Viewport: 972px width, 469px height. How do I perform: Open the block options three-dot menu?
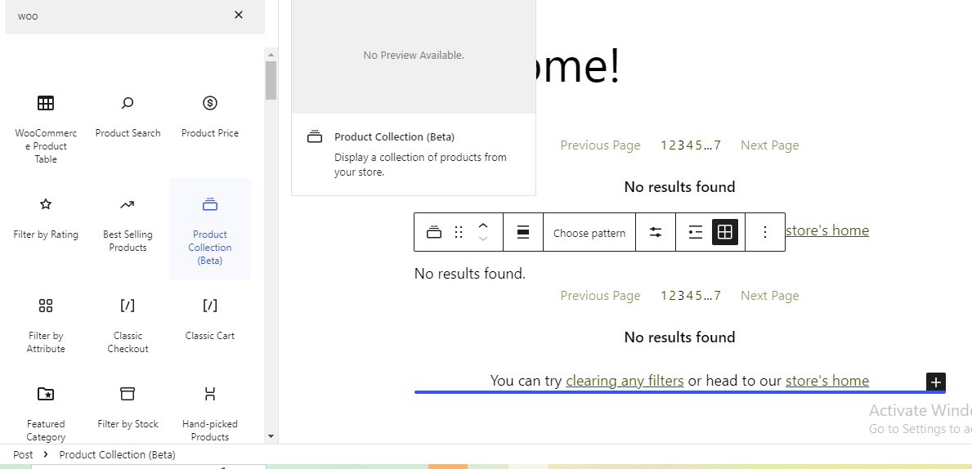765,233
